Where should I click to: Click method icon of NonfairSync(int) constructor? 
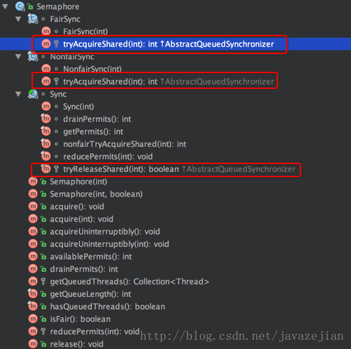point(46,69)
